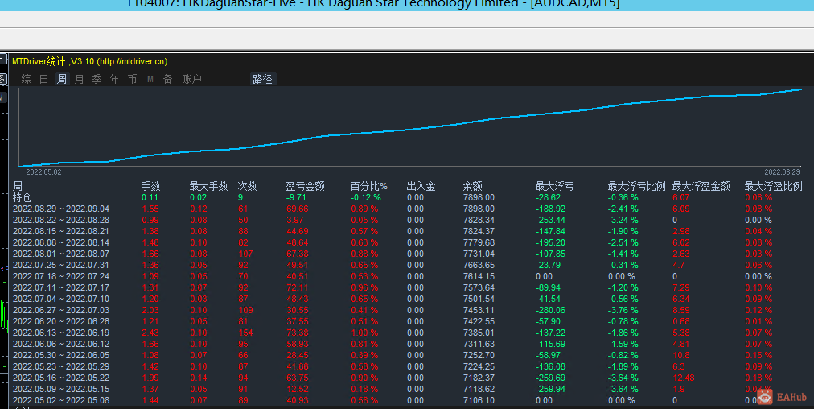This screenshot has height=409, width=814.
Task: Click the 百分比% column header
Action: [x=369, y=186]
